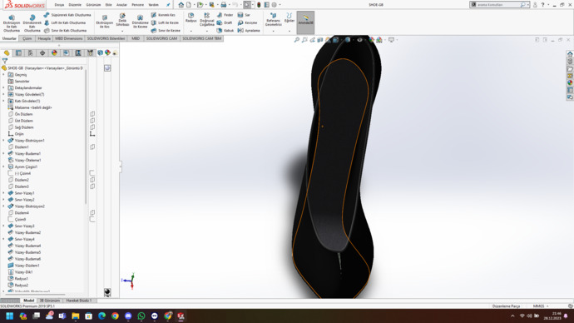Select the Aynalama mirror tool
The width and height of the screenshot is (574, 323).
(x=249, y=31)
